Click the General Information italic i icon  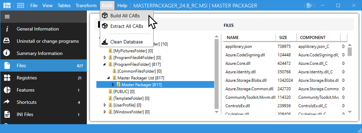(7, 29)
